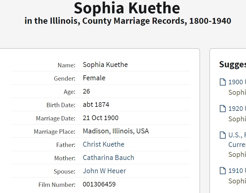Click the document icon beside the 1900 record

(x=222, y=82)
